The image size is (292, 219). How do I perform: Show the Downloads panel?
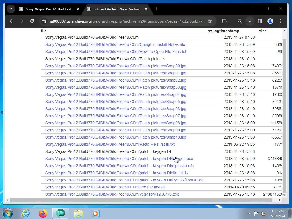250,21
